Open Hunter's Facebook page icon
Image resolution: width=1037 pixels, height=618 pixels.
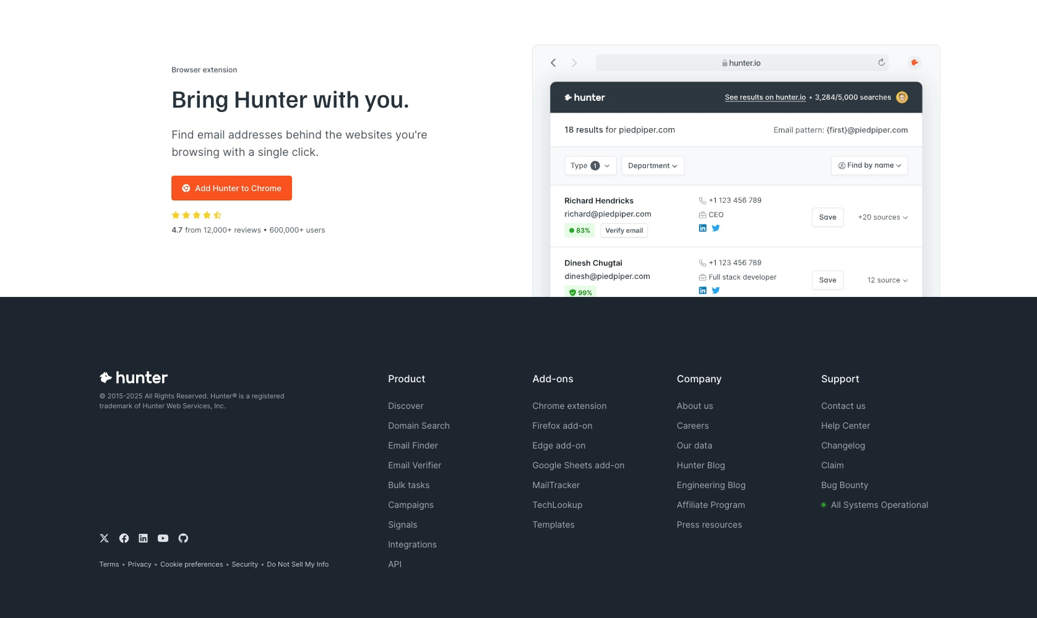(x=124, y=538)
